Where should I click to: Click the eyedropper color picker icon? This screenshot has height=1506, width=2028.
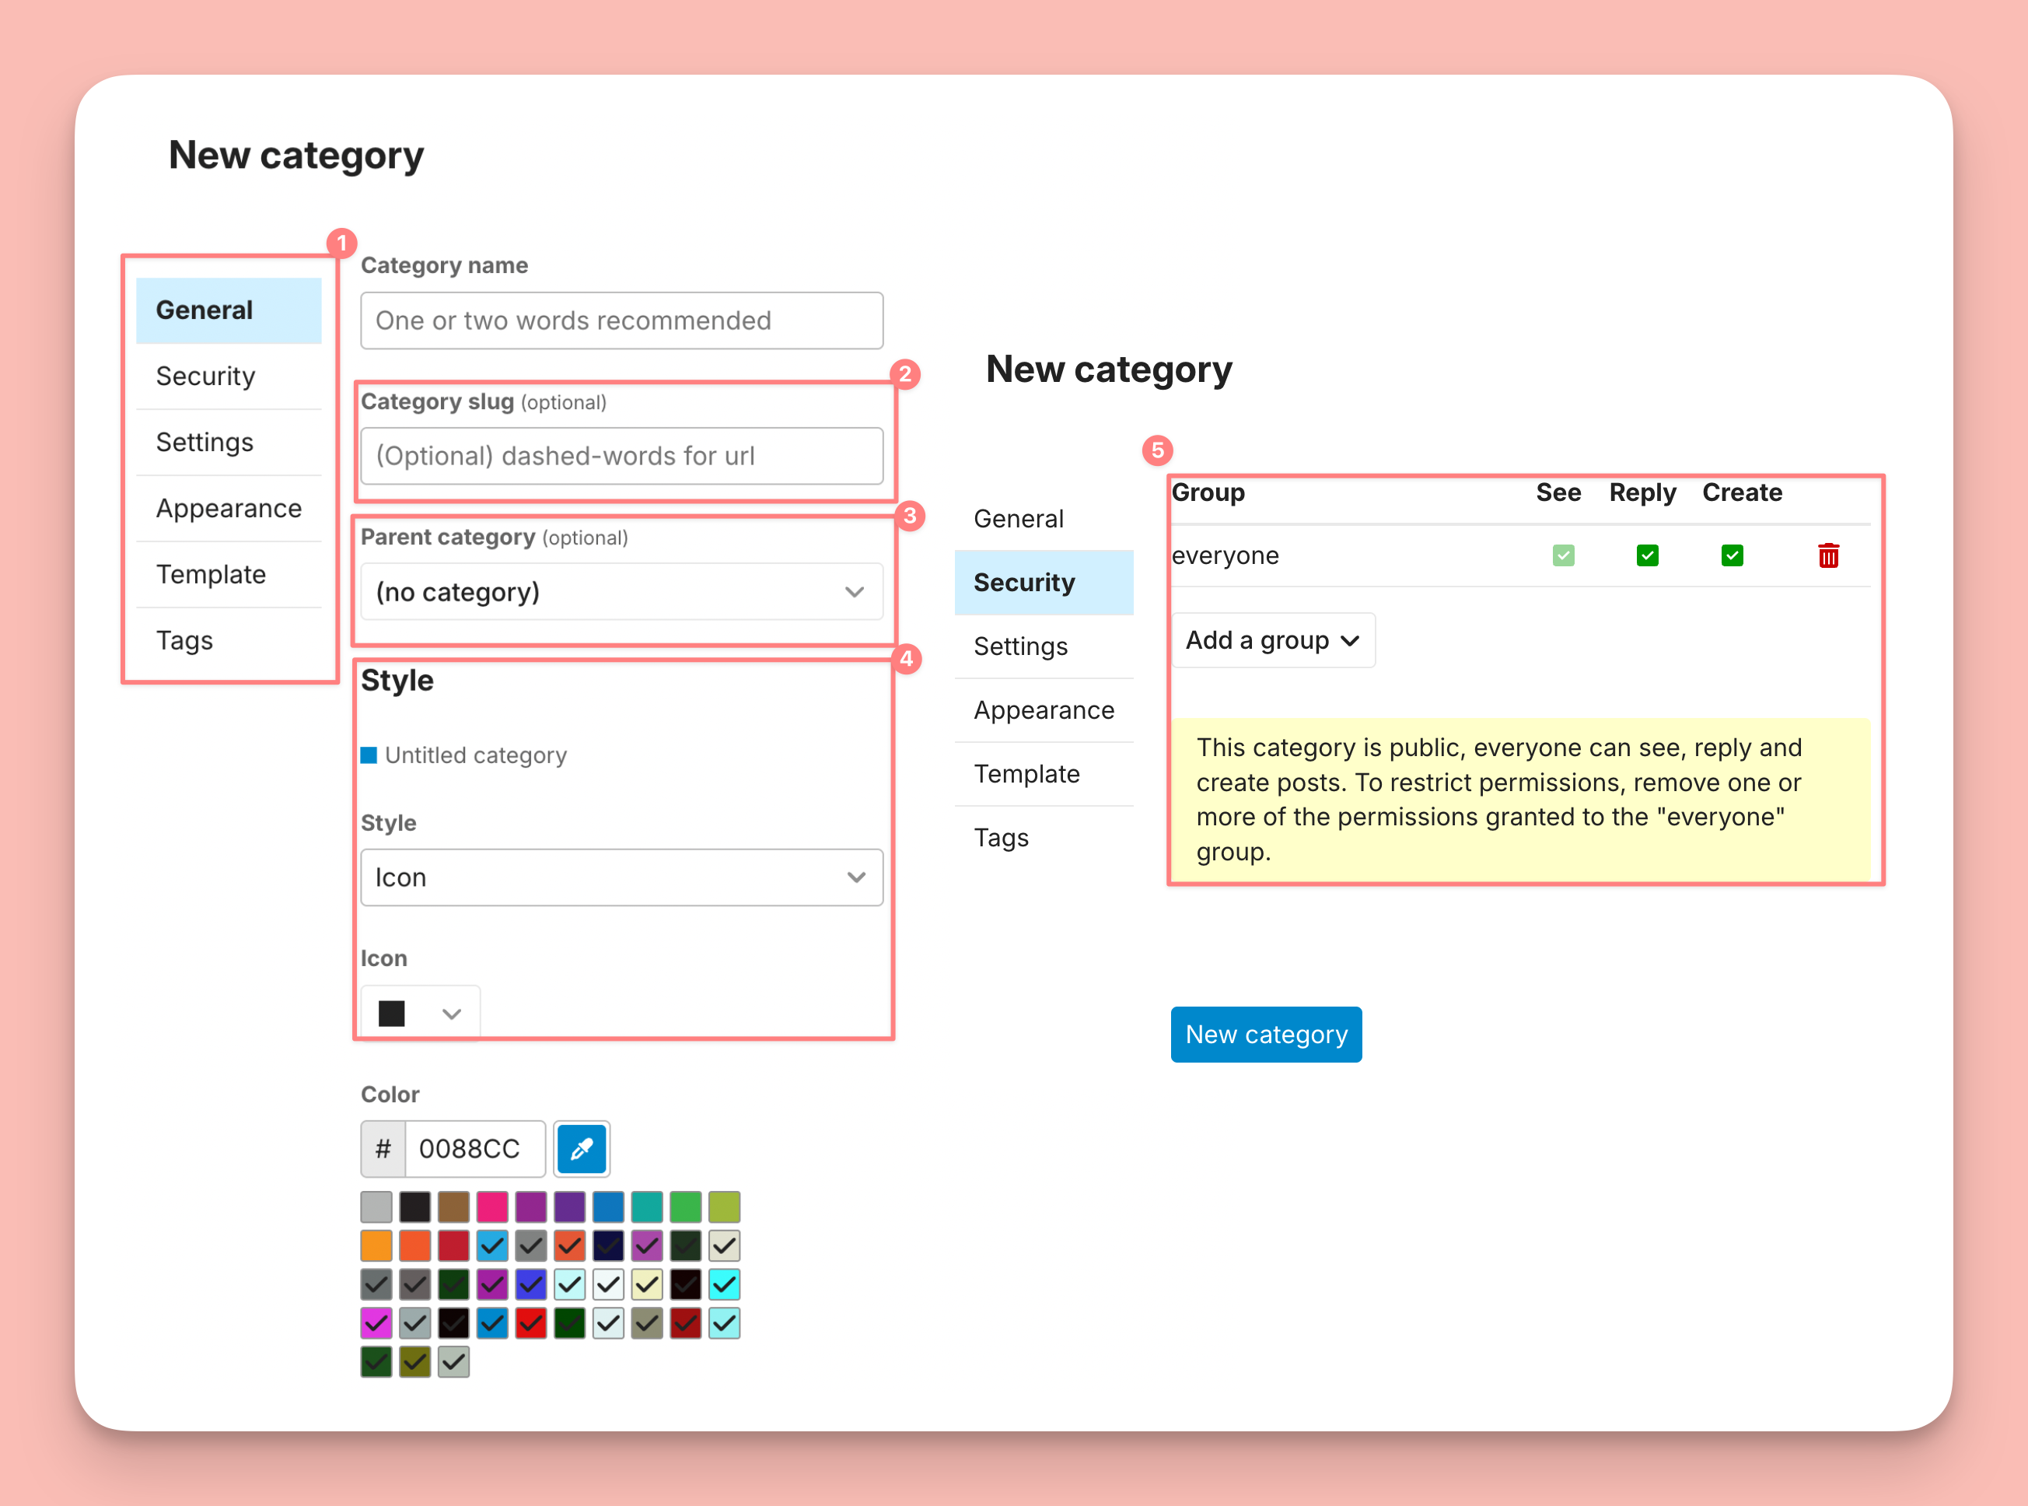(x=581, y=1149)
